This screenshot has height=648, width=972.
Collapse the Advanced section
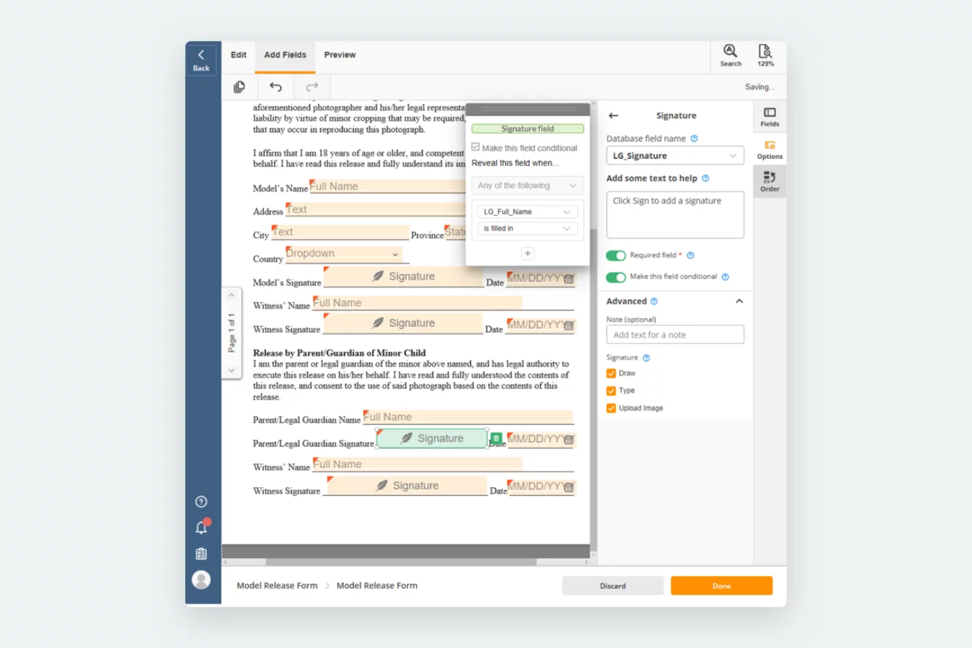point(740,301)
